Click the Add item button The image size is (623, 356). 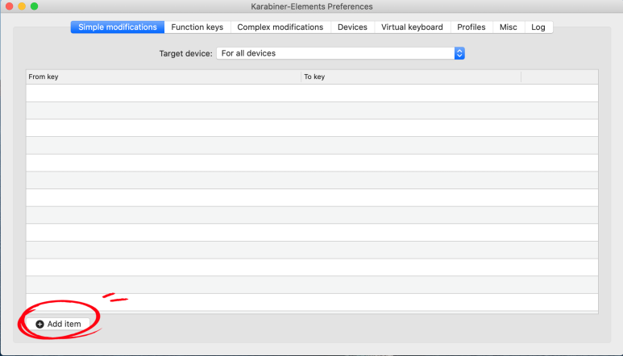(58, 324)
